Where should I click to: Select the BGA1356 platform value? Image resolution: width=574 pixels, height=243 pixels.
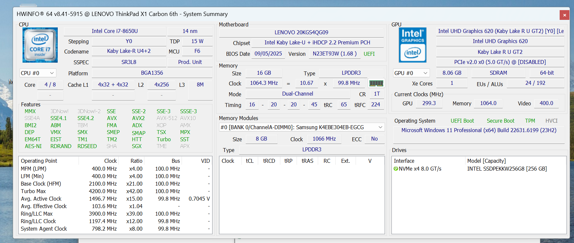pos(152,73)
